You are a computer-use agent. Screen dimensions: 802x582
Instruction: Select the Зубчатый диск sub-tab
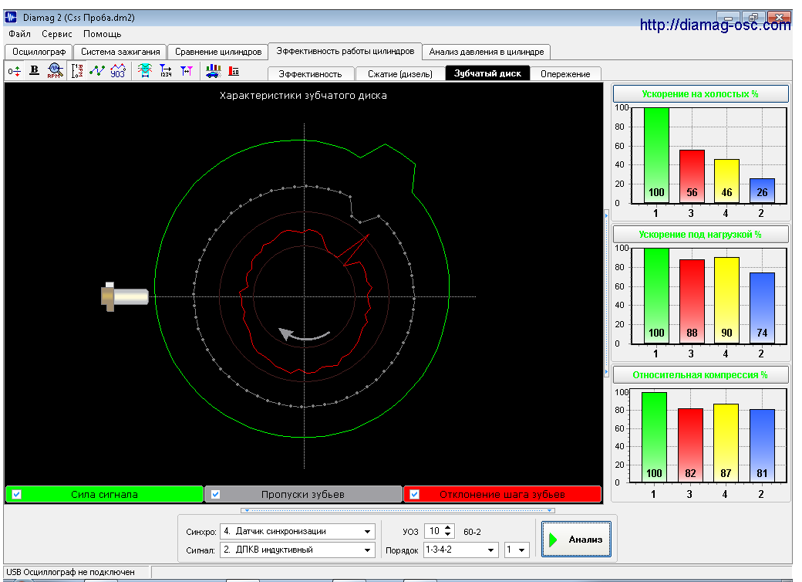click(x=487, y=73)
